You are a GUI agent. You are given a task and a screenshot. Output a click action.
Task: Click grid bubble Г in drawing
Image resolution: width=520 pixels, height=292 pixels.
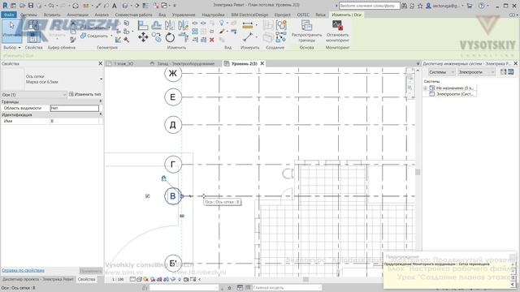[x=173, y=164]
